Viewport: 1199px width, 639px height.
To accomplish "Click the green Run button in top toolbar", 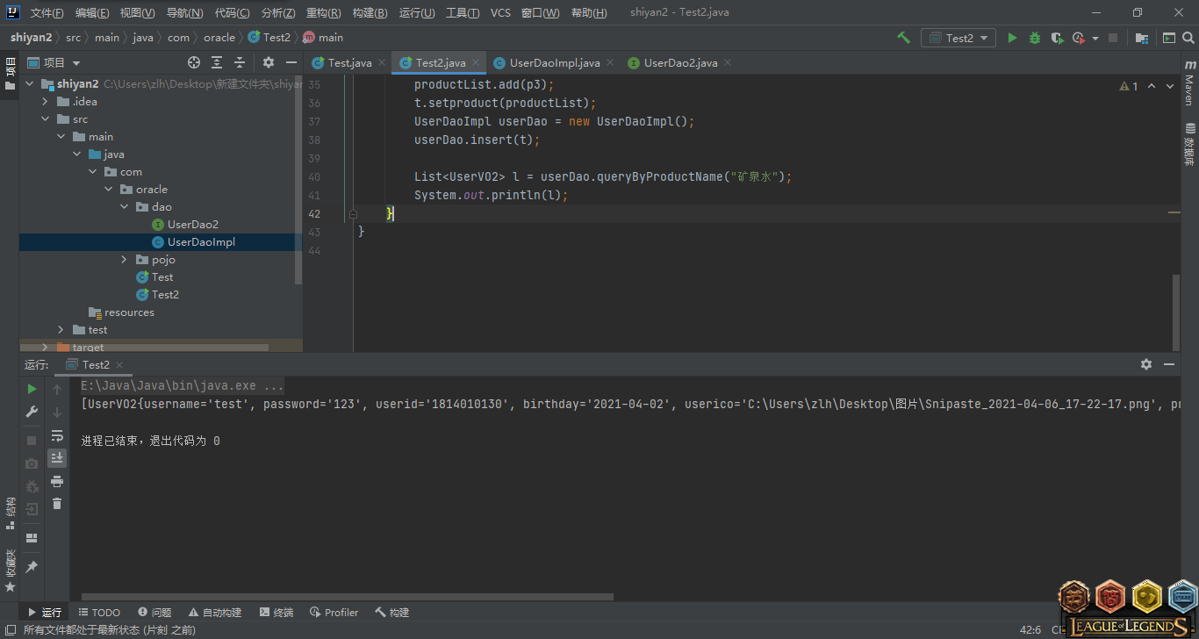I will pos(1012,38).
